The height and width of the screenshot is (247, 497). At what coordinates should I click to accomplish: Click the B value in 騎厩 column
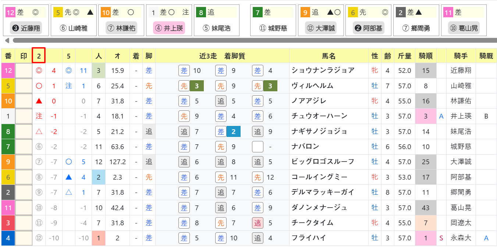[x=486, y=116]
